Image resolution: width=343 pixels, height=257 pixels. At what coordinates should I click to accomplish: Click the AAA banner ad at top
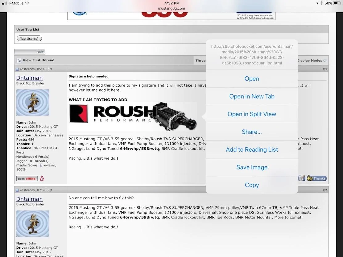[x=171, y=16]
